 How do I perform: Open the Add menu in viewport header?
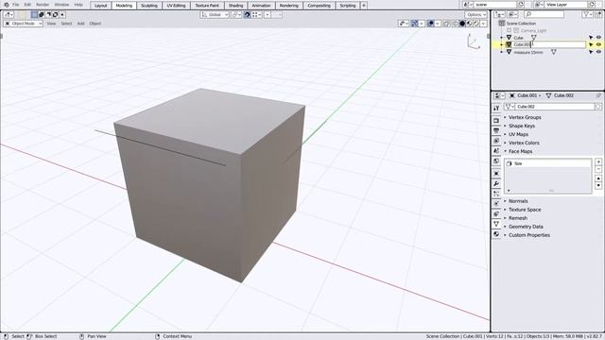coord(80,24)
